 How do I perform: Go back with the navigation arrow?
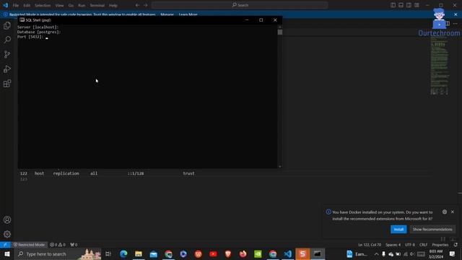[x=137, y=5]
